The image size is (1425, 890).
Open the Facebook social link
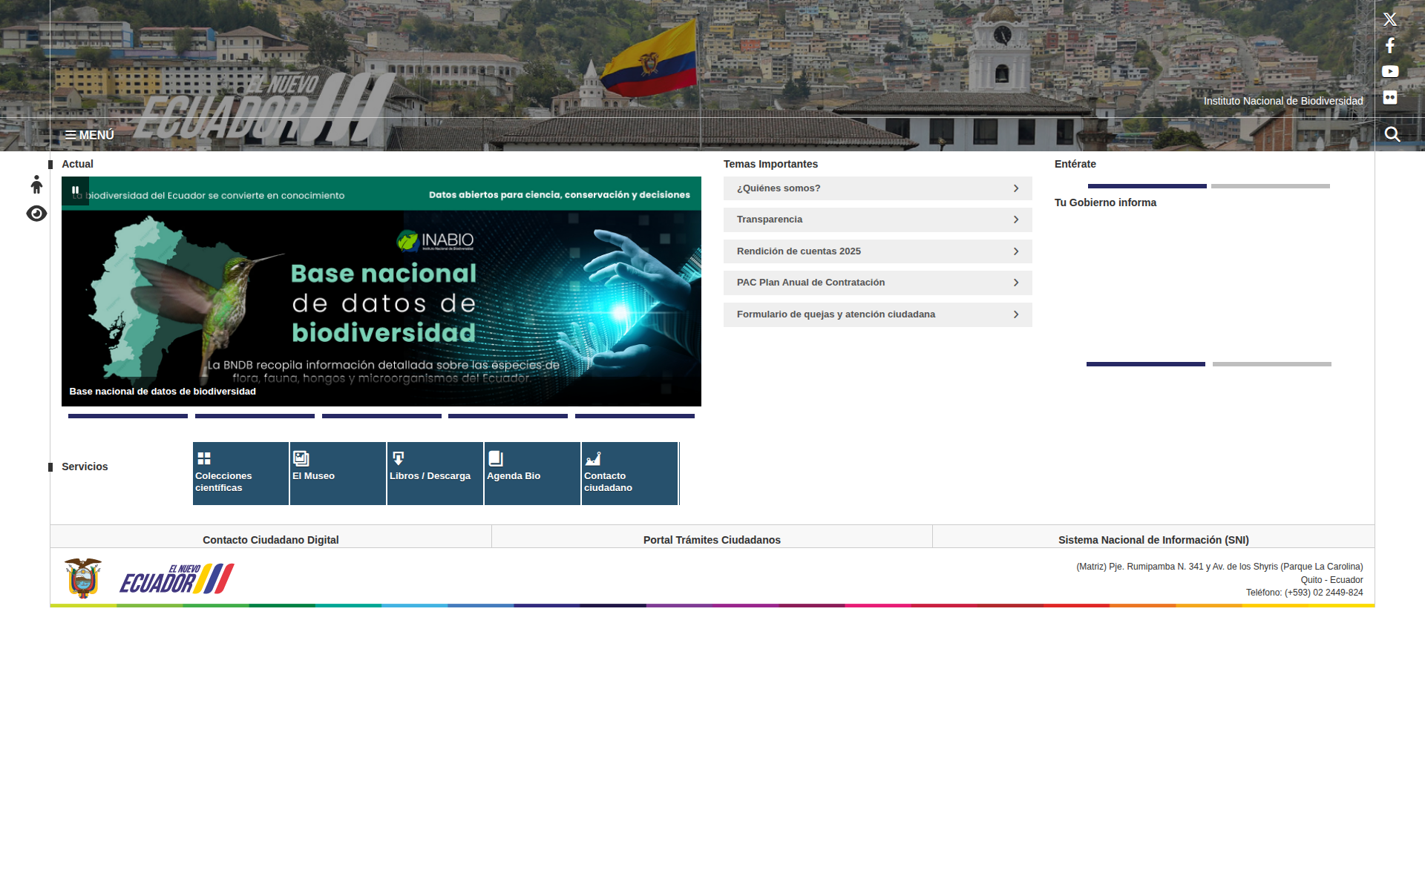click(x=1390, y=45)
